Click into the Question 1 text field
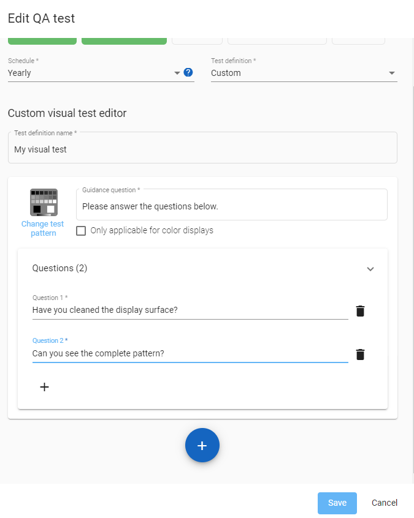The image size is (414, 518). click(190, 310)
